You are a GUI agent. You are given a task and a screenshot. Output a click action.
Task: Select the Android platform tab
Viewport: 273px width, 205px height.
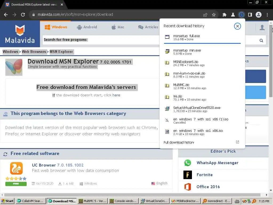pos(87,27)
